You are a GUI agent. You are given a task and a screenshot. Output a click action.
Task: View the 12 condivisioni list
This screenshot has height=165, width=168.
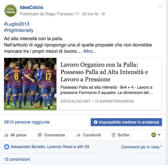coord(17,159)
